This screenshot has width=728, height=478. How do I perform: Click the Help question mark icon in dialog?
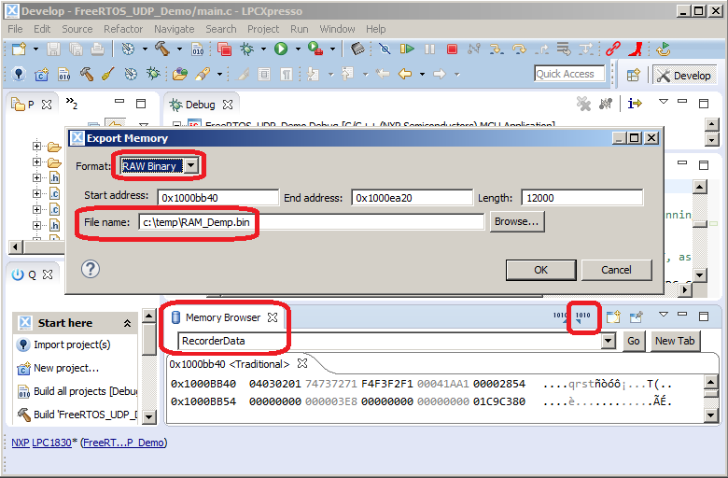[91, 269]
